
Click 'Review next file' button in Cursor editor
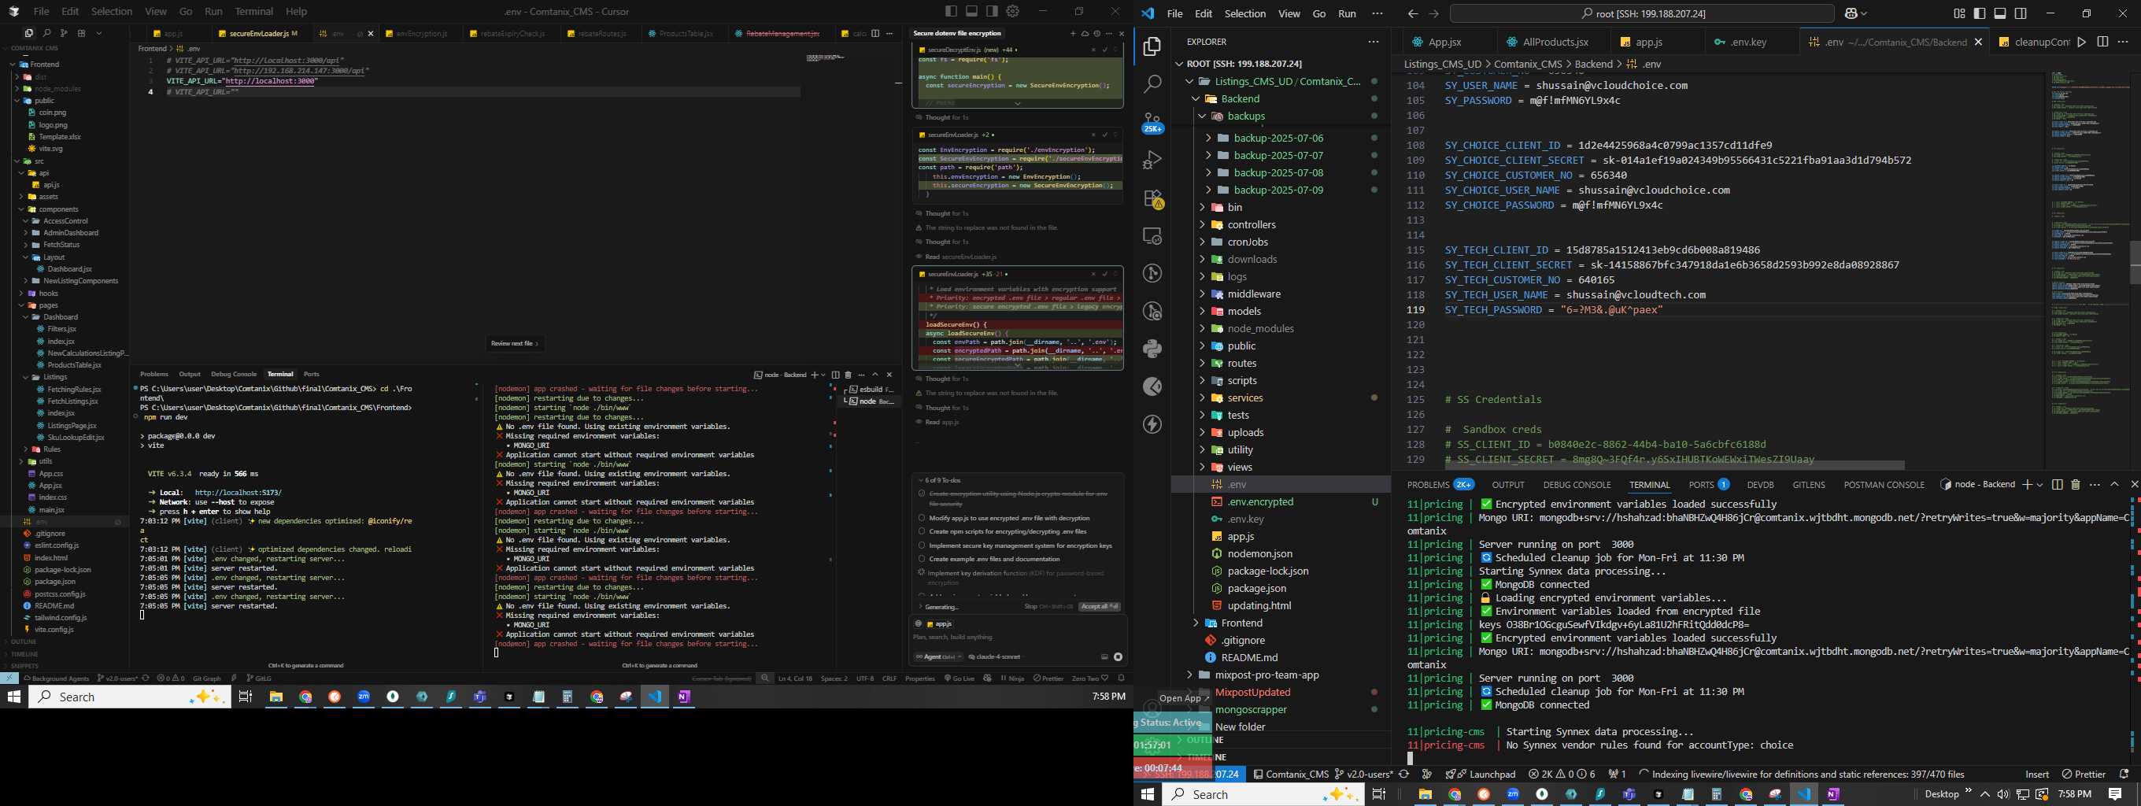pyautogui.click(x=515, y=343)
